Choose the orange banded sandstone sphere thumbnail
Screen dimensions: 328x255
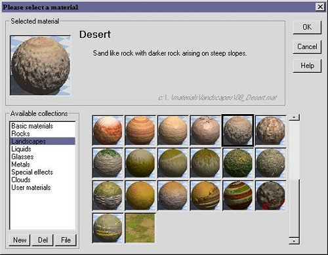click(140, 130)
